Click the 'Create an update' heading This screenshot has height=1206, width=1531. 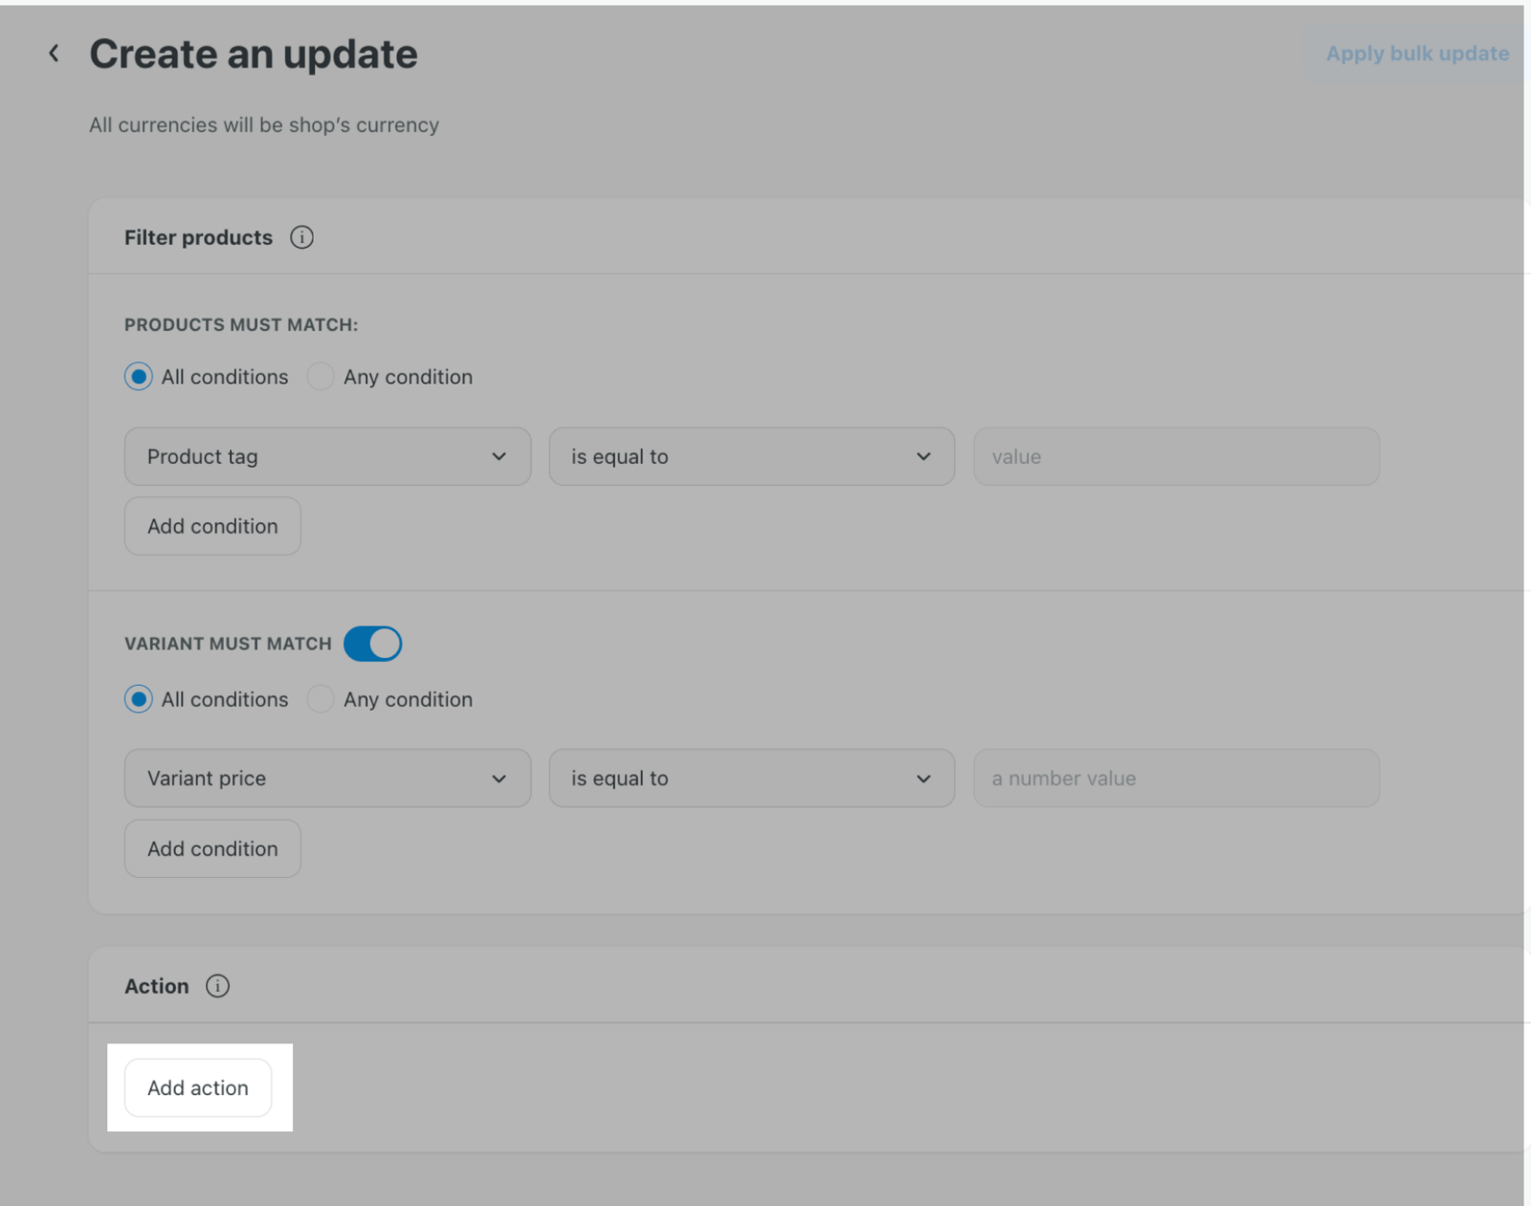point(254,55)
